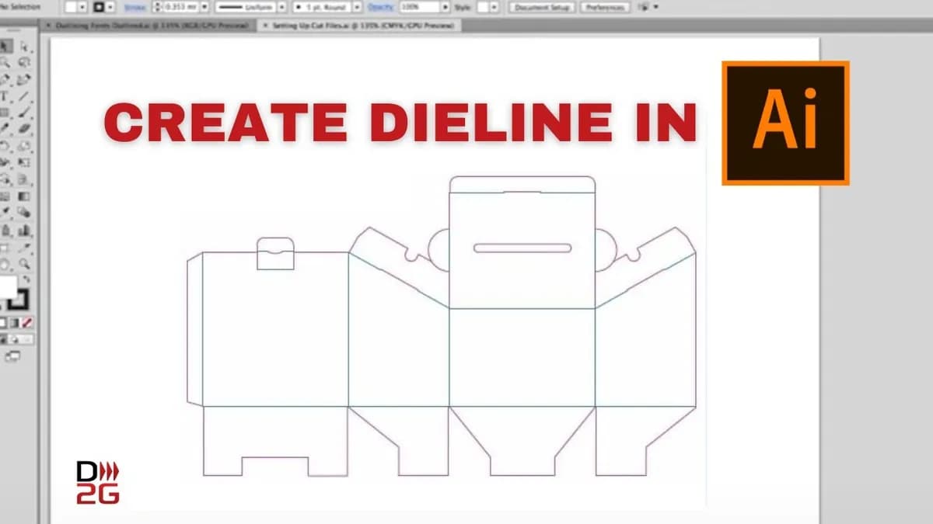Select the Eyedropper tool
This screenshot has width=933, height=524.
tap(6, 212)
